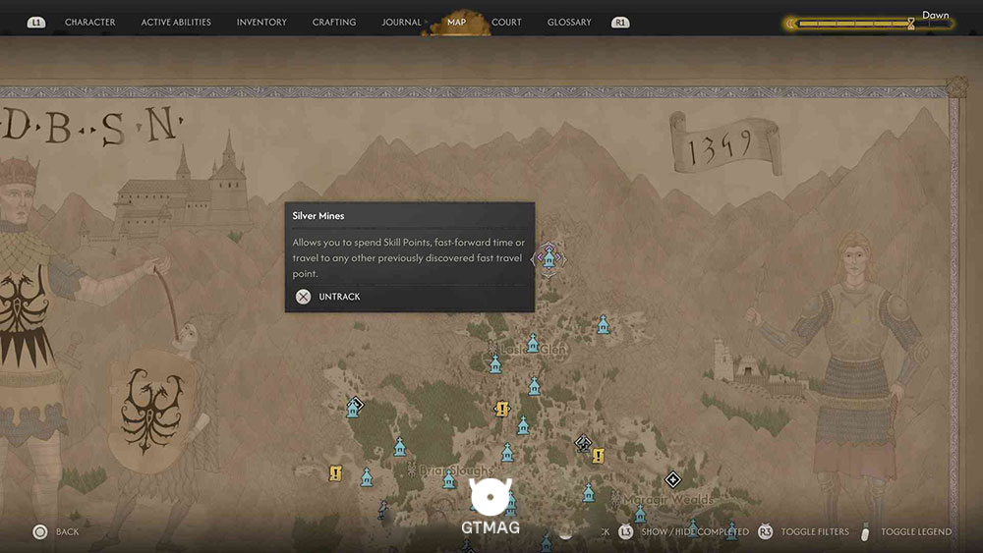Select the shrine directly below Losie Glen's region symbol
Image resolution: width=983 pixels, height=553 pixels.
point(495,363)
